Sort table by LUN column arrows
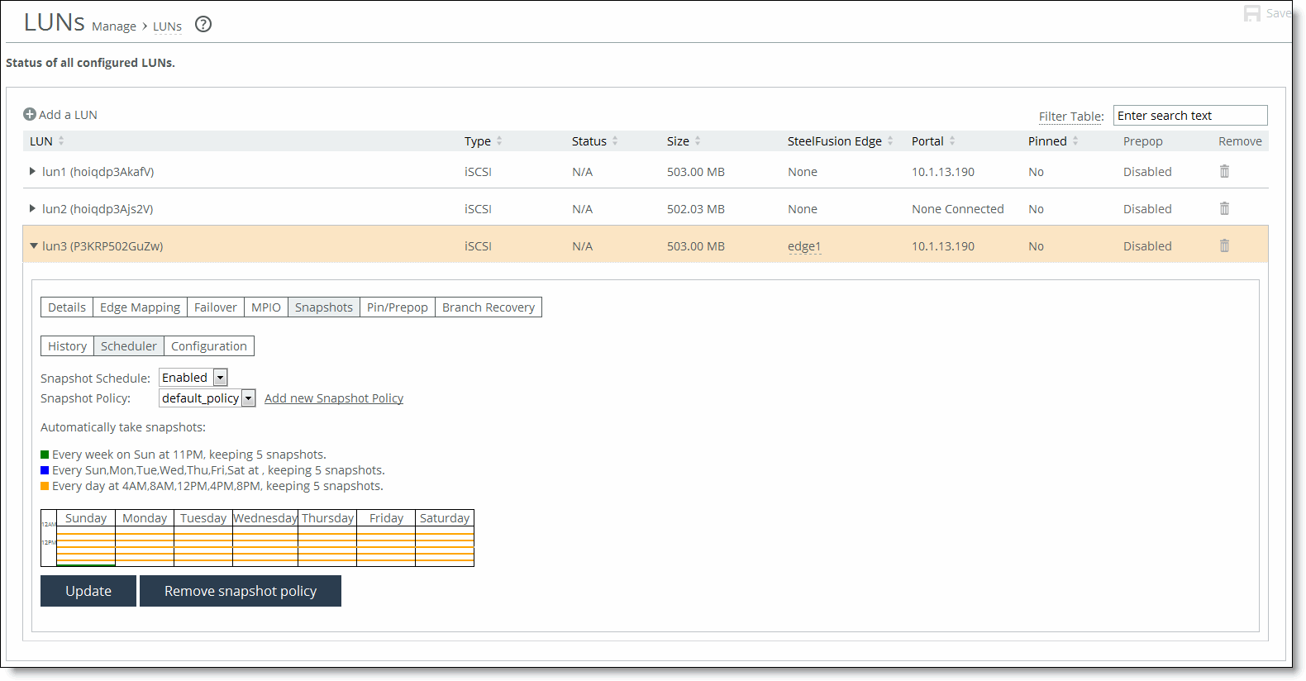The width and height of the screenshot is (1306, 681). click(x=61, y=141)
